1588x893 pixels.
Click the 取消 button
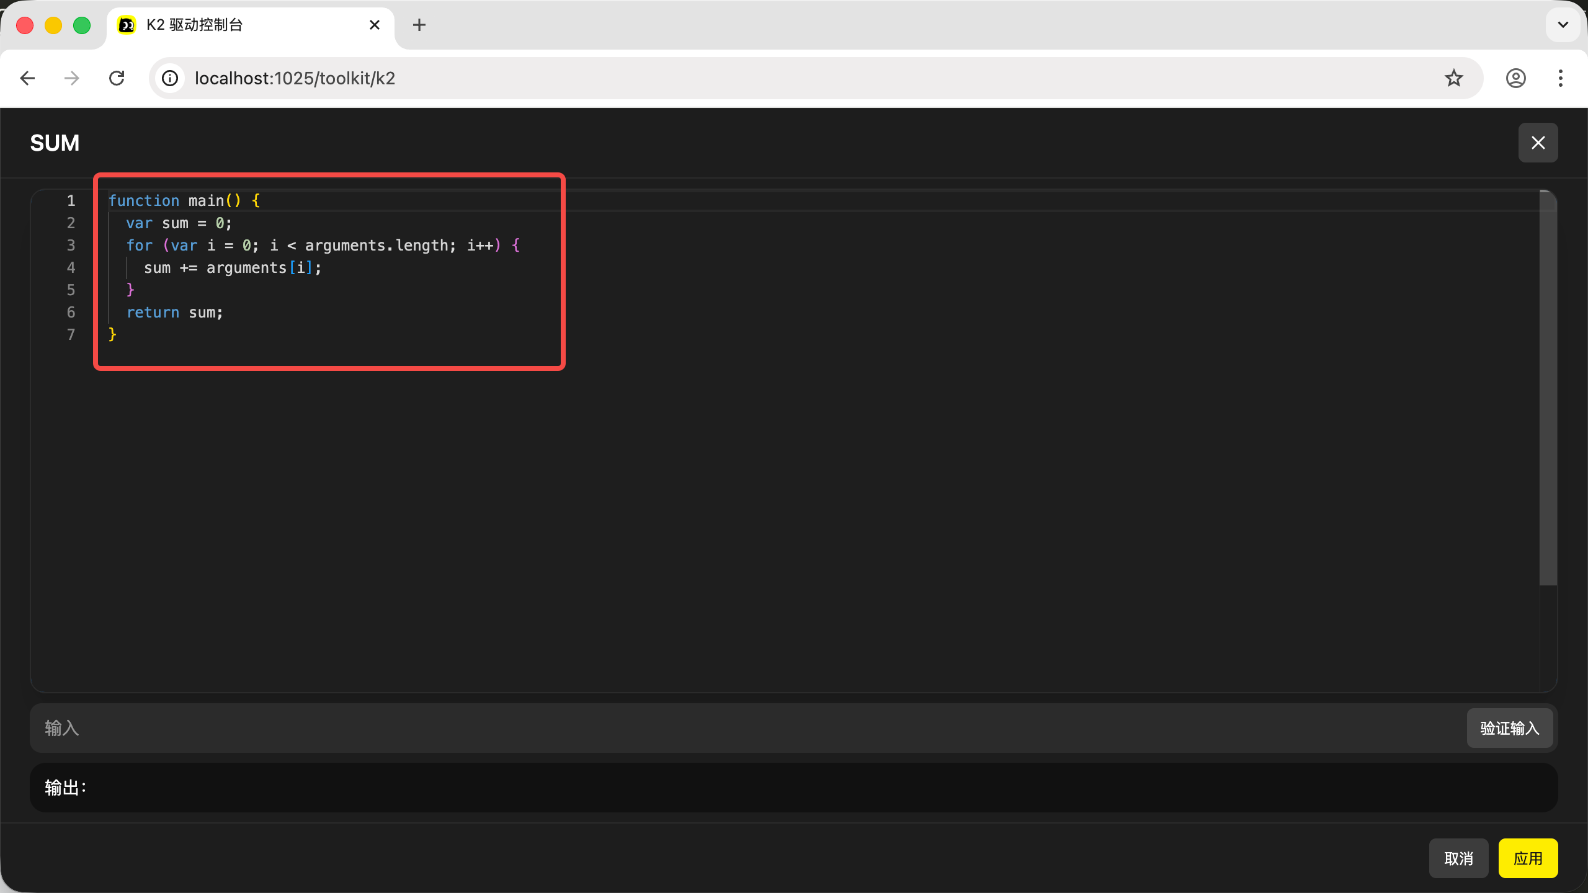[x=1458, y=858]
